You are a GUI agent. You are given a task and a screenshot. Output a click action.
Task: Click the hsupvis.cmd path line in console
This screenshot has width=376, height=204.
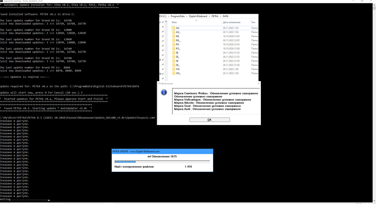coord(77,118)
